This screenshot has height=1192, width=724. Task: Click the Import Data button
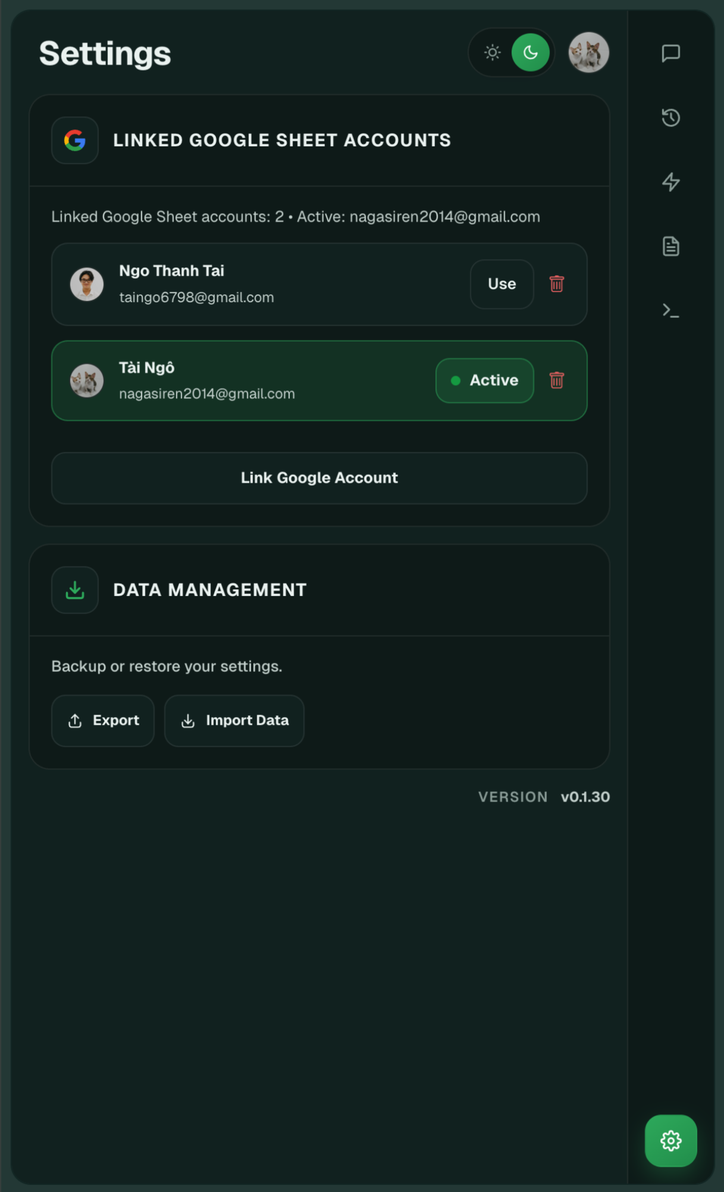point(234,721)
